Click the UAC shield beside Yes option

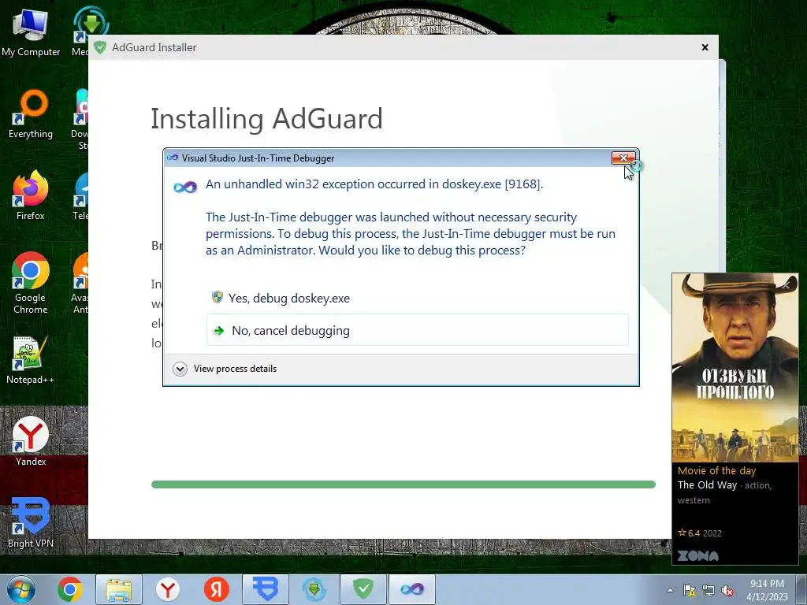218,297
